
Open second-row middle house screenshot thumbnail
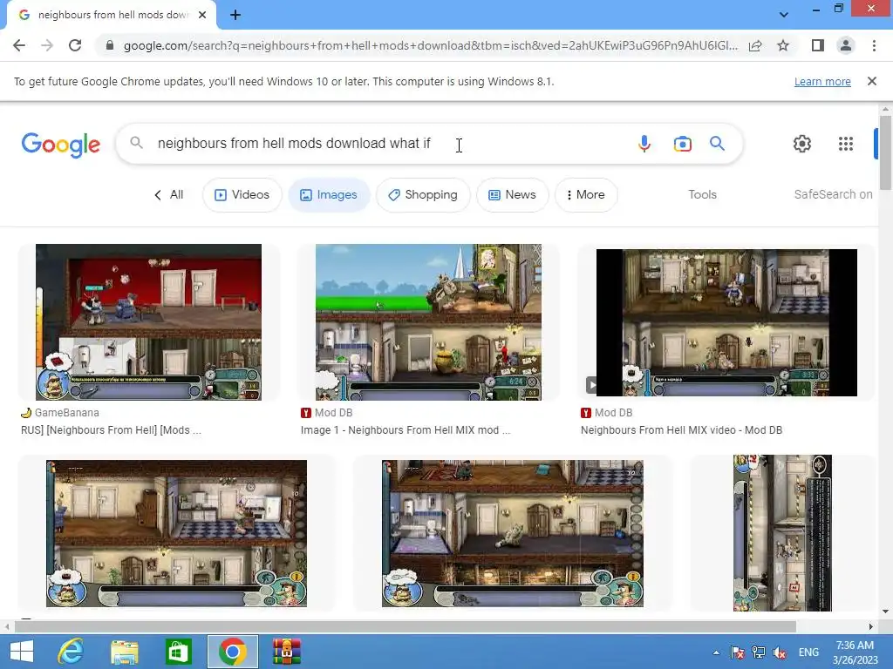coord(513,534)
